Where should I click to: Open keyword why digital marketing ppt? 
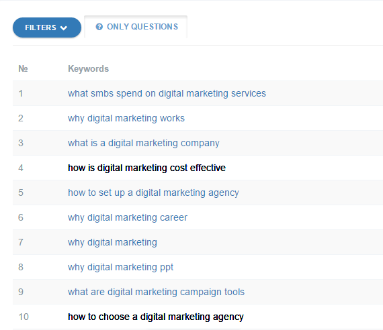121,268
